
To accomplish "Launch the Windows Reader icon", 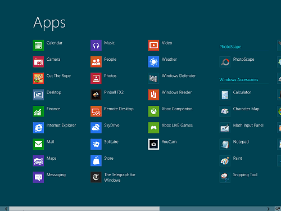I will [153, 95].
